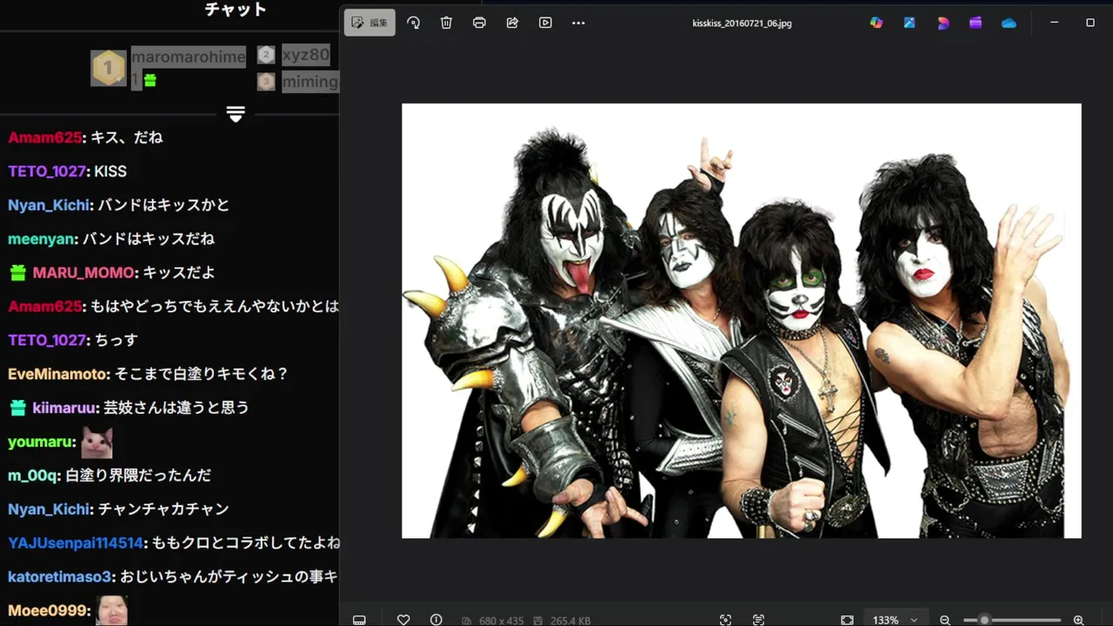Click message text そこまで白塗りキモくね？
This screenshot has height=626, width=1113.
203,374
